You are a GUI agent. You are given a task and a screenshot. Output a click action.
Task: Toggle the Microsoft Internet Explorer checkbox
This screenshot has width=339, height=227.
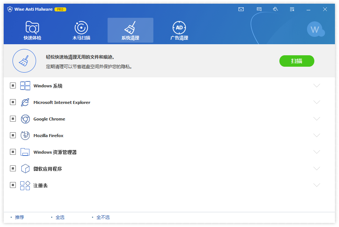[x=13, y=102]
